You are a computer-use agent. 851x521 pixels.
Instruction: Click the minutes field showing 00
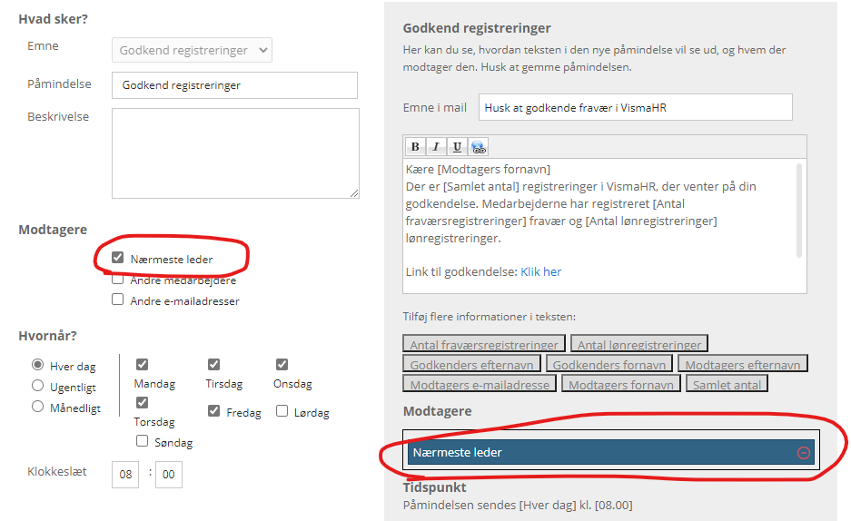point(169,475)
